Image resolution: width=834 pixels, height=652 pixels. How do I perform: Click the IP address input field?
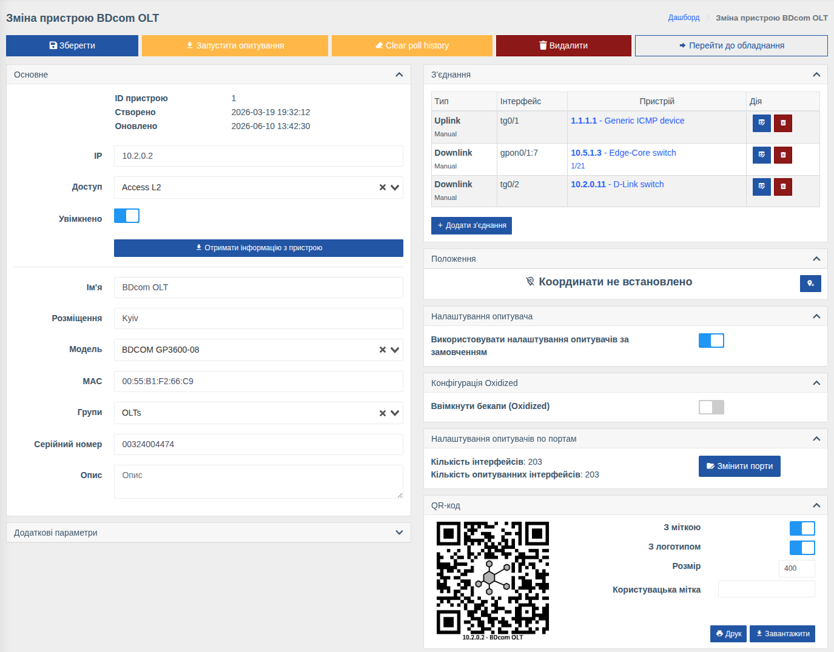pyautogui.click(x=258, y=156)
